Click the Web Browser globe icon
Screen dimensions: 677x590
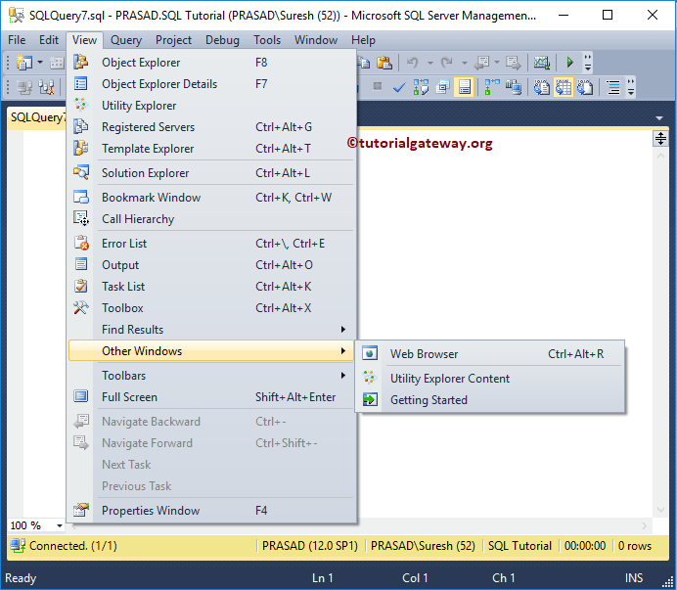[370, 353]
